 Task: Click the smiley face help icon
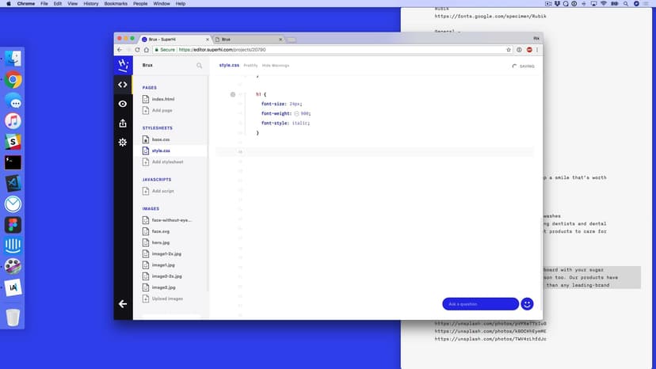[527, 304]
